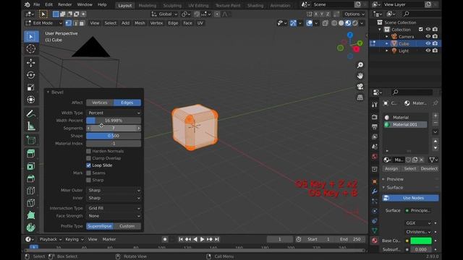463x260 pixels.
Task: Choose the Move tool
Action: (31, 63)
